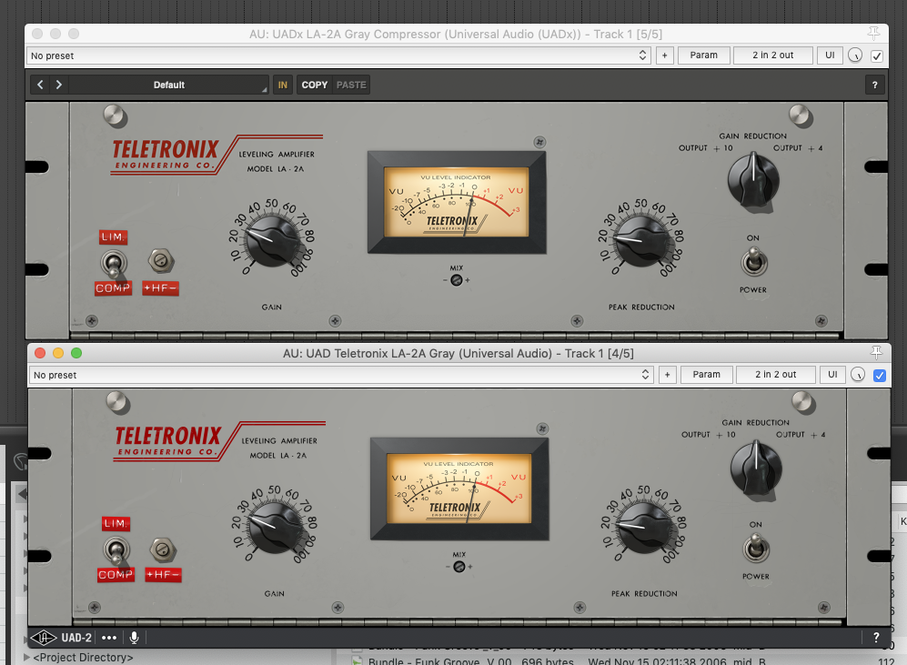907x665 pixels.
Task: Click Param button in UAD Teletronix window
Action: pyautogui.click(x=706, y=375)
